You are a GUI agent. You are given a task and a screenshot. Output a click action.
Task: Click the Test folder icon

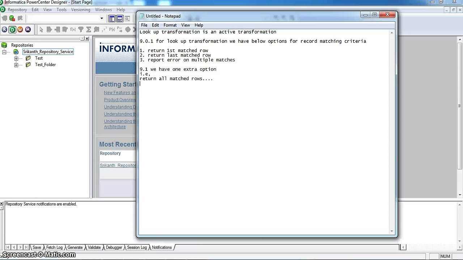pyautogui.click(x=28, y=58)
